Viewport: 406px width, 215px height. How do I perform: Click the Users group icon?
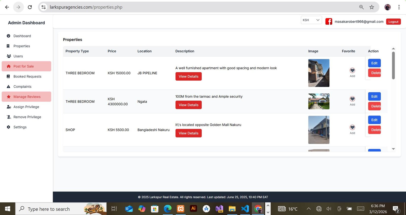9,56
